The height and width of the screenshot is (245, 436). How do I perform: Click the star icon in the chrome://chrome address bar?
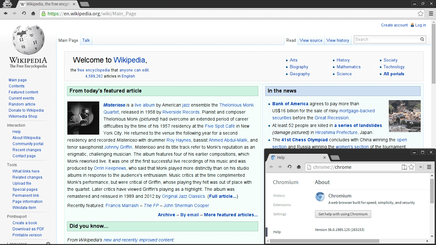pos(411,167)
